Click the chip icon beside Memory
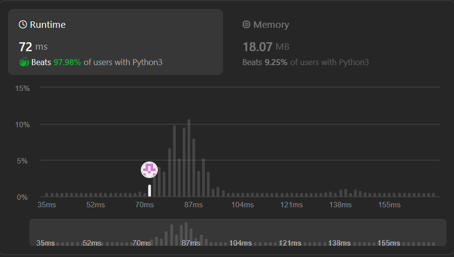 (x=246, y=24)
